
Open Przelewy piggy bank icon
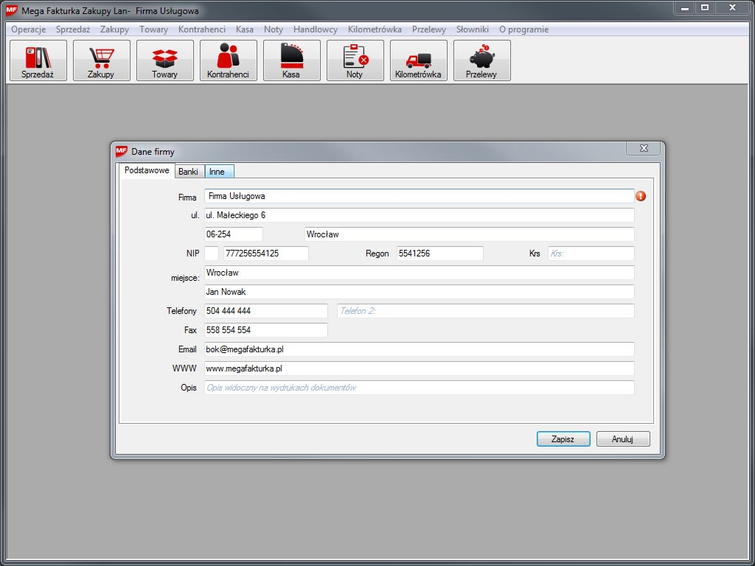pyautogui.click(x=482, y=60)
